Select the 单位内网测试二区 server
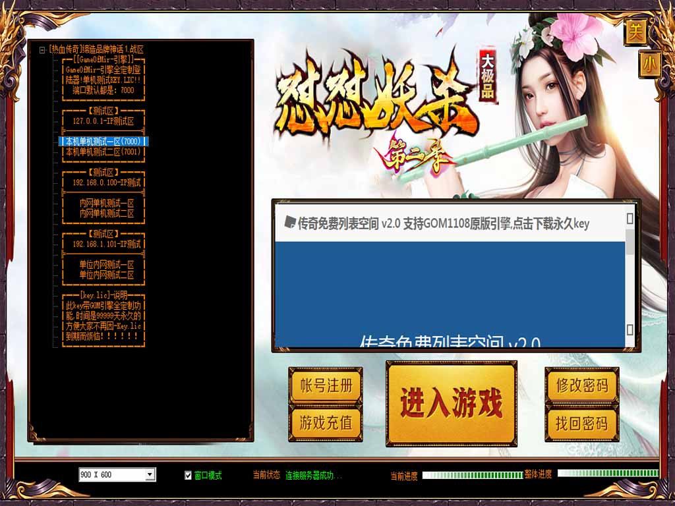This screenshot has height=506, width=675. point(106,275)
